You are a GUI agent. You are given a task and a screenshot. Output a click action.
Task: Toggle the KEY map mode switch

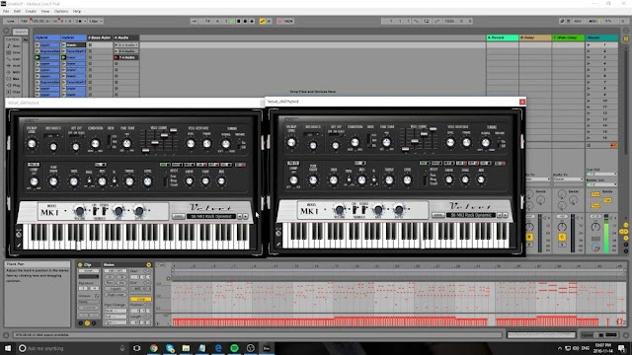point(578,21)
